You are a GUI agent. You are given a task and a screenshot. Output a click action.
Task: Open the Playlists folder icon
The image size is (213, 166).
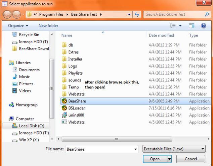[x=64, y=73]
